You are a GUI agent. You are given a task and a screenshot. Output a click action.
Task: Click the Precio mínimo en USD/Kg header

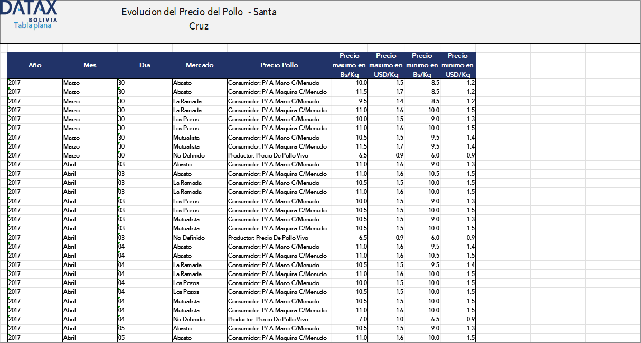pyautogui.click(x=458, y=65)
